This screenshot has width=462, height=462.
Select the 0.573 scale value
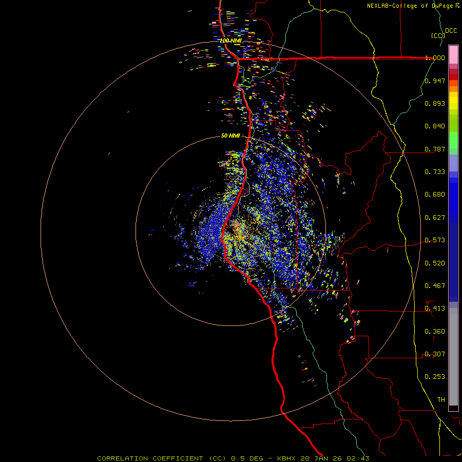click(x=435, y=240)
